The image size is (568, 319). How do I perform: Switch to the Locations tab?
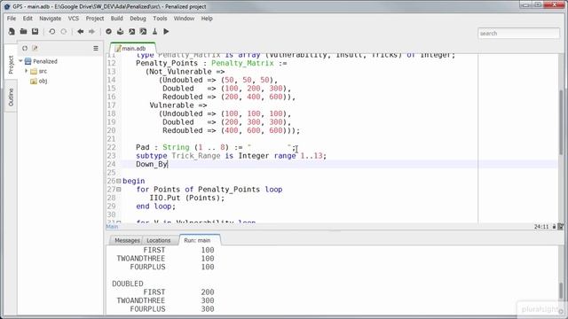click(158, 240)
